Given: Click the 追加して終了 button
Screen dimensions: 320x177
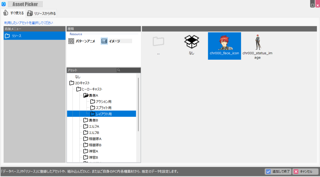Looking at the screenshot, I should coord(278,171).
